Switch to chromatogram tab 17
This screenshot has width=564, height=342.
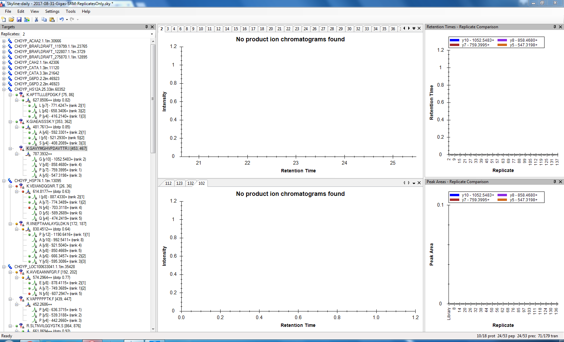pyautogui.click(x=253, y=29)
